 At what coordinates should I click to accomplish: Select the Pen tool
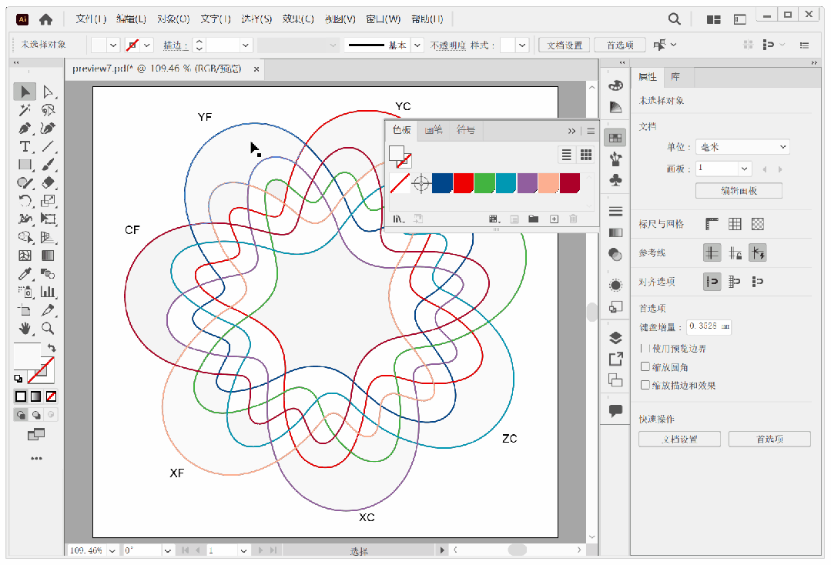pyautogui.click(x=25, y=128)
